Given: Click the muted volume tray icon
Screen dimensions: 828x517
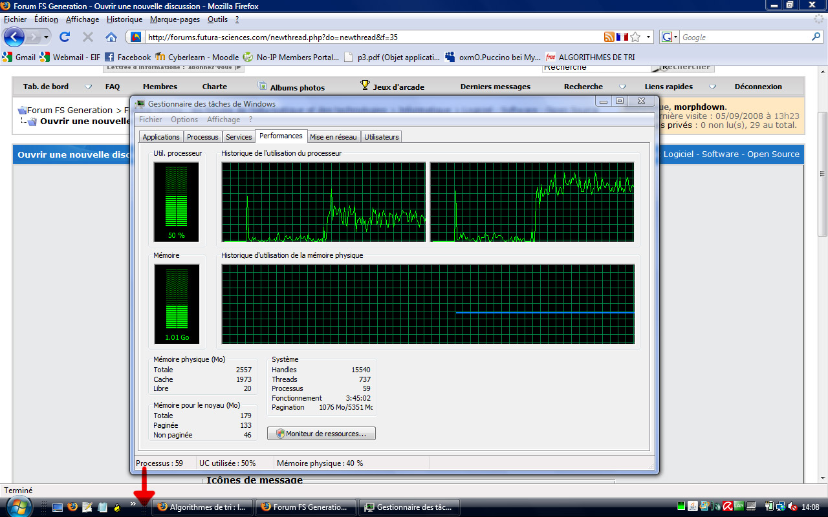Looking at the screenshot, I should tap(792, 507).
